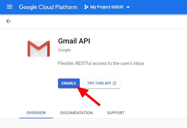Click the Google Cloud Platform title
187x128 pixels.
click(x=48, y=7)
